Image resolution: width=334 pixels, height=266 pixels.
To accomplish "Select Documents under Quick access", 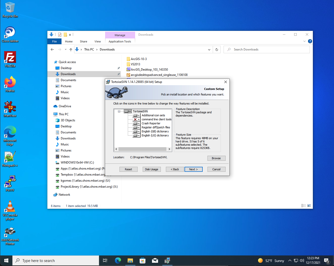I will pyautogui.click(x=68, y=80).
